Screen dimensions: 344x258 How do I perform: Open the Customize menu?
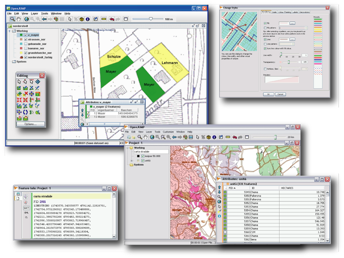pyautogui.click(x=169, y=132)
